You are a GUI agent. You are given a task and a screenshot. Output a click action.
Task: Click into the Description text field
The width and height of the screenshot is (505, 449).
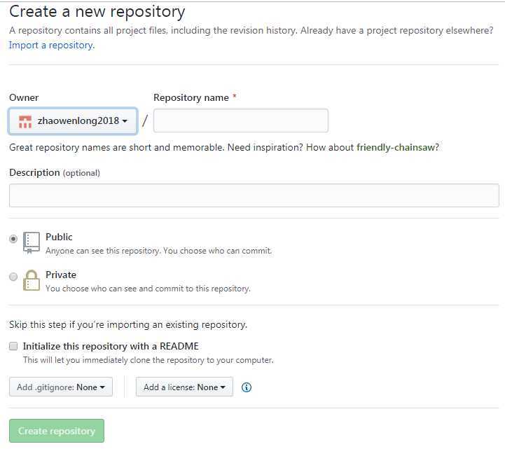point(254,195)
